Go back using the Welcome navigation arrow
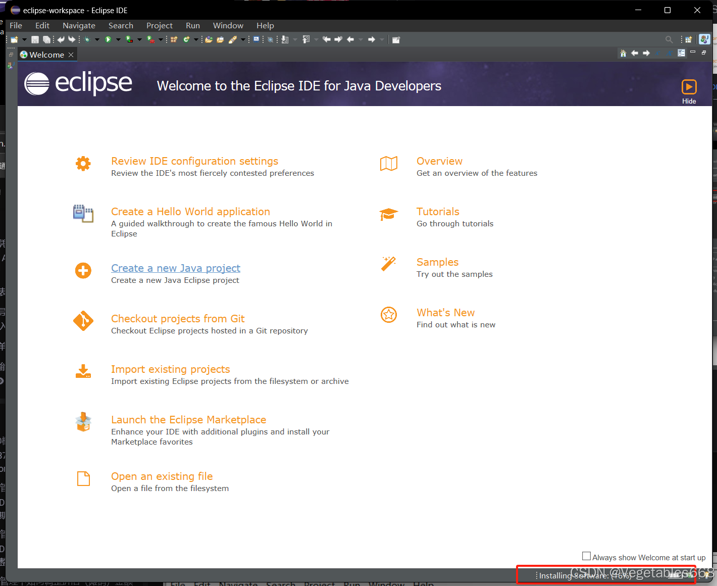The image size is (717, 586). (x=634, y=53)
